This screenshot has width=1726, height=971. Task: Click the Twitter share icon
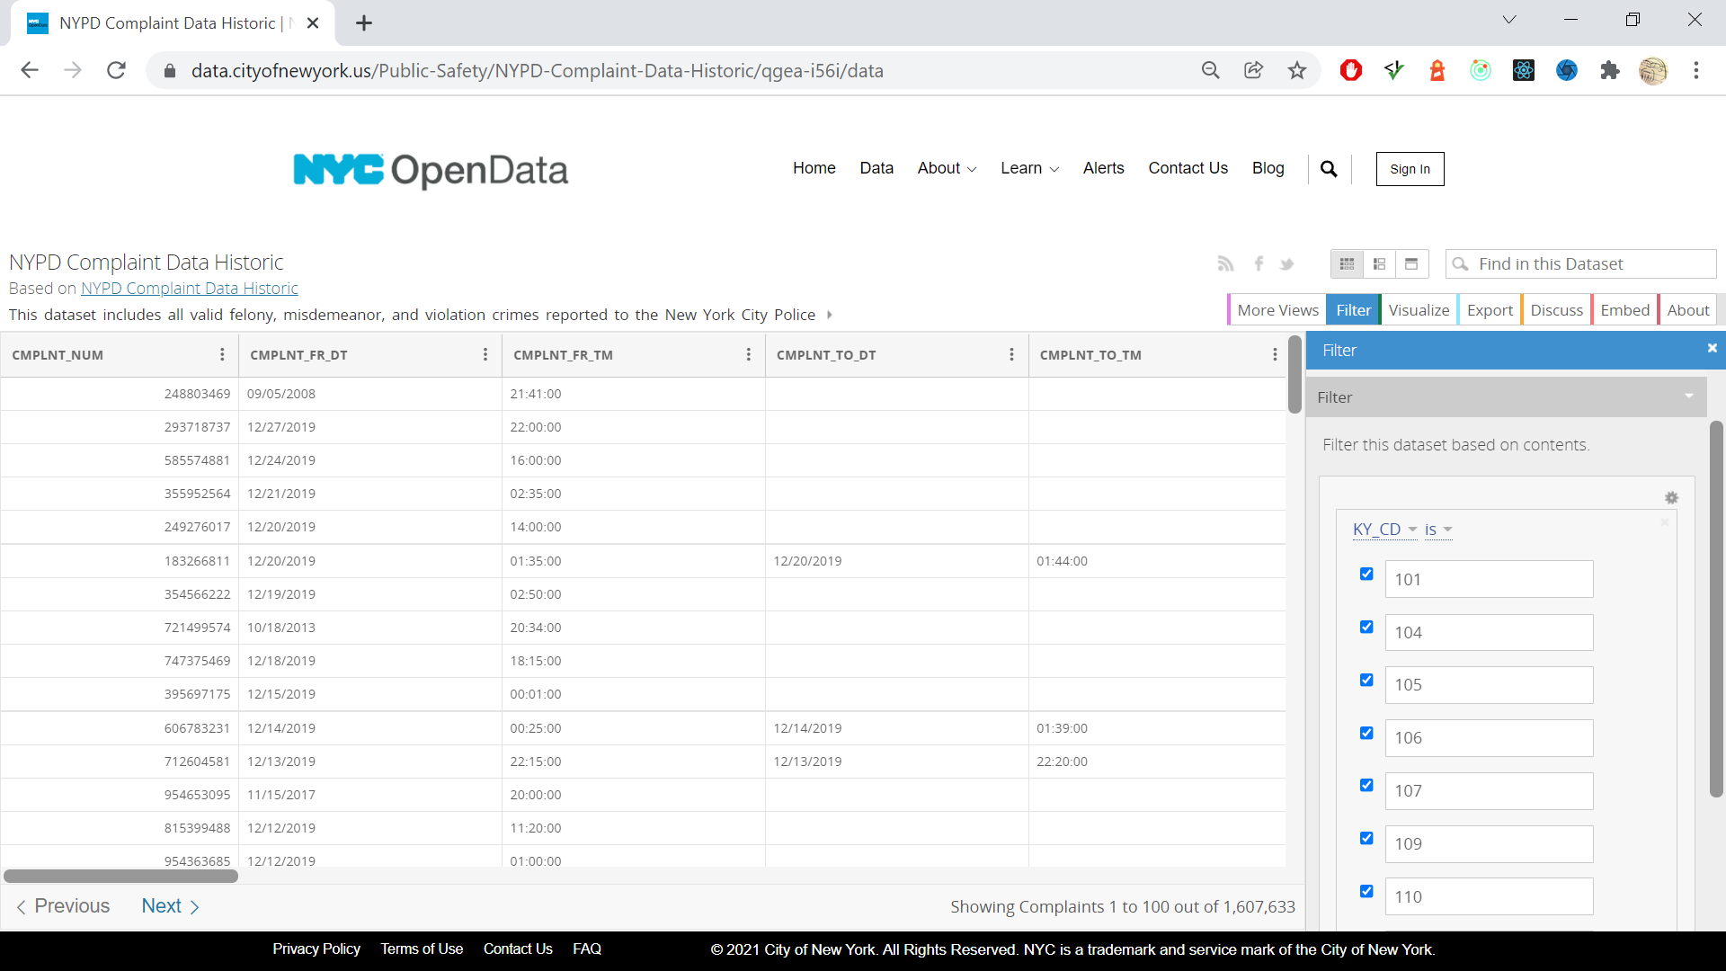tap(1287, 263)
